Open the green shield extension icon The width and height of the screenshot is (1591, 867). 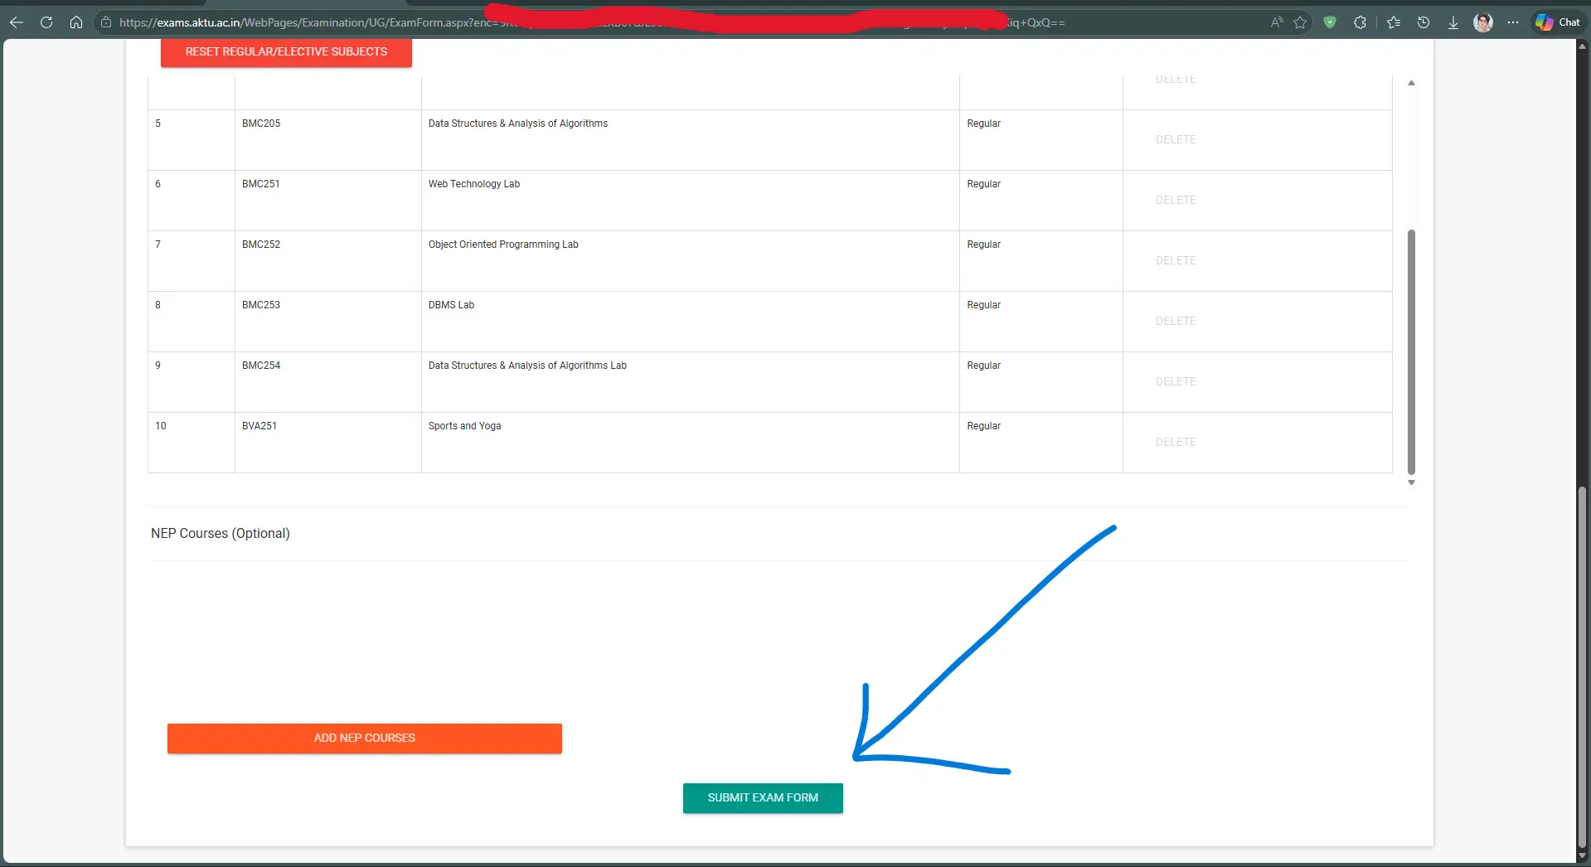[x=1330, y=22]
